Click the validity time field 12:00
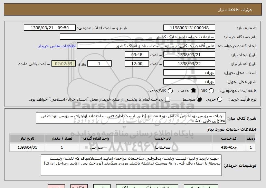This screenshot has width=266, height=188. pos(137,64)
